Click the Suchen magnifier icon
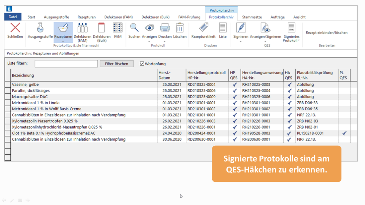Image resolution: width=365 pixels, height=205 pixels. [134, 28]
